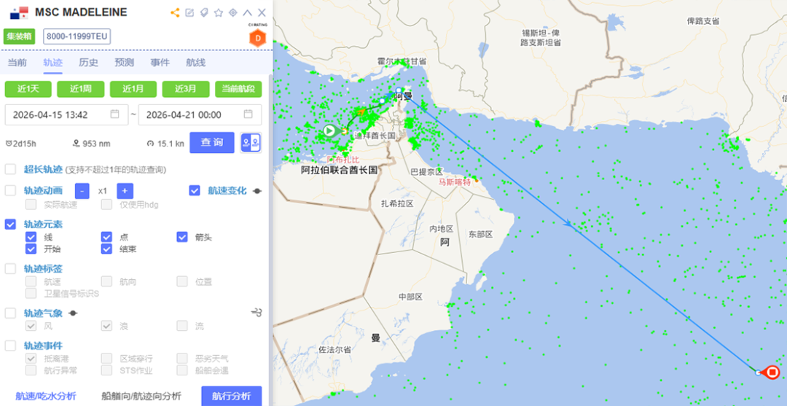Click the share icon beside the ship name

coord(175,12)
